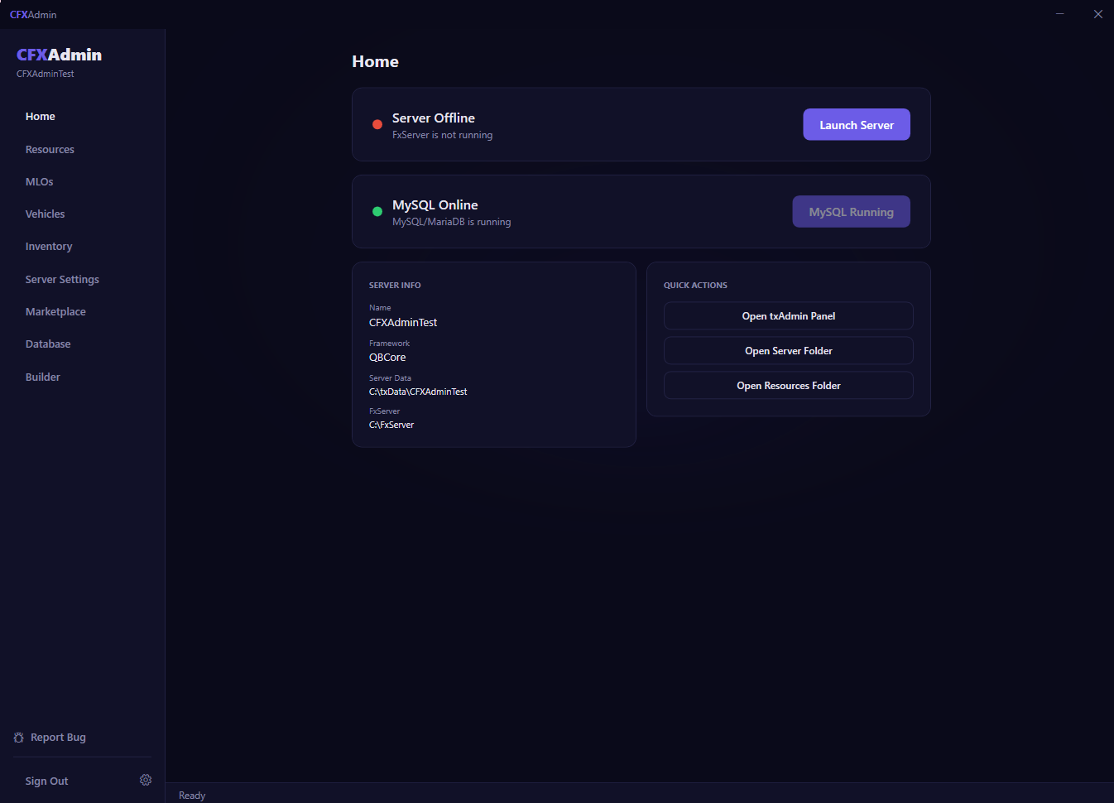Image resolution: width=1114 pixels, height=803 pixels.
Task: Click 'FxServer is not running' text
Action: click(x=442, y=135)
